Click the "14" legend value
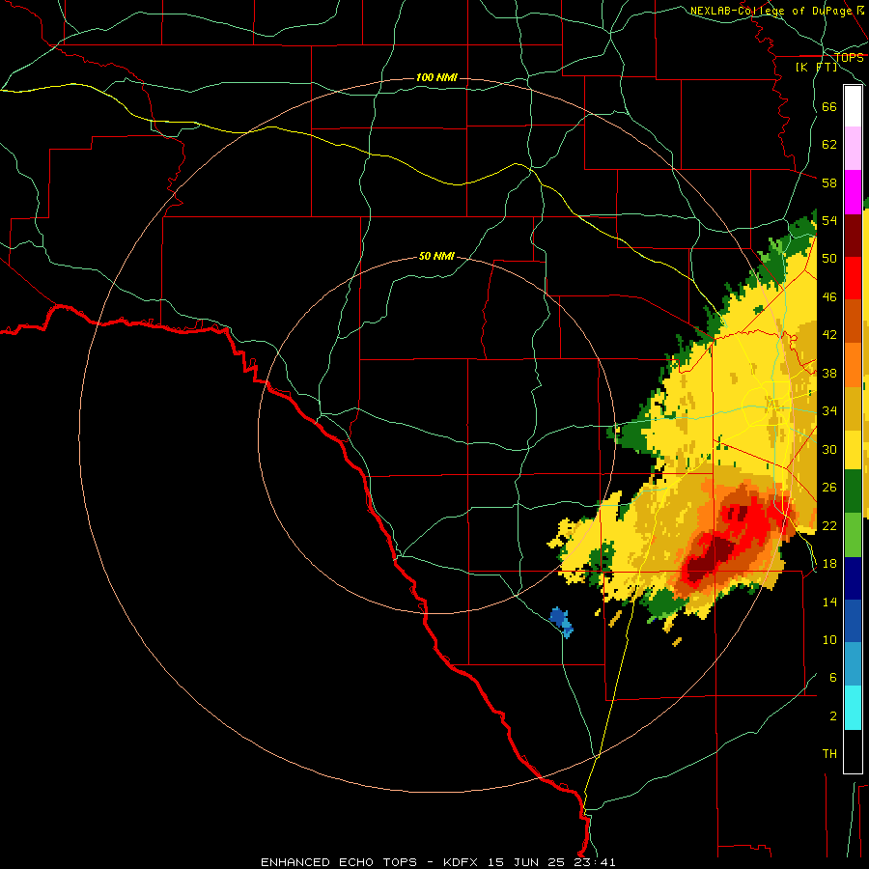This screenshot has width=869, height=869. point(829,602)
